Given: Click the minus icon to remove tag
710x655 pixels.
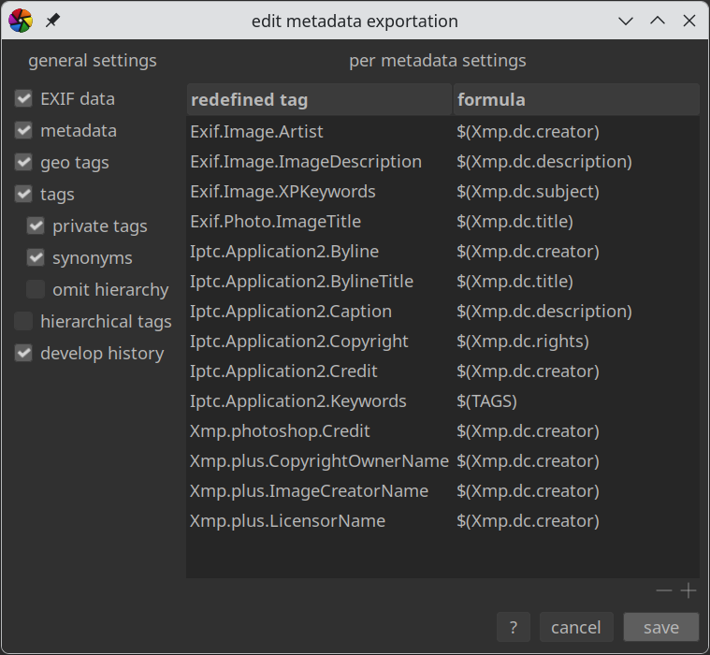Looking at the screenshot, I should (x=664, y=590).
